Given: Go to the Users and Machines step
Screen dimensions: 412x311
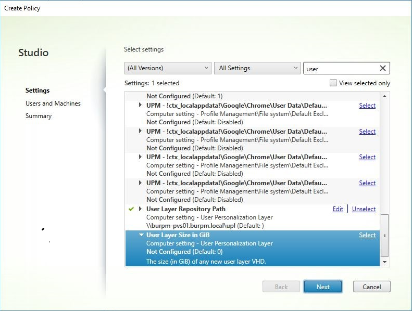Looking at the screenshot, I should (53, 103).
